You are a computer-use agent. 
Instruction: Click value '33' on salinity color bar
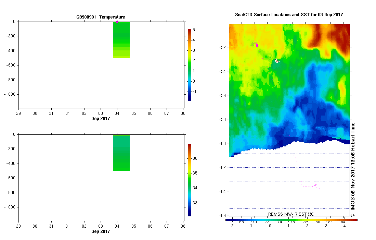click(x=195, y=203)
